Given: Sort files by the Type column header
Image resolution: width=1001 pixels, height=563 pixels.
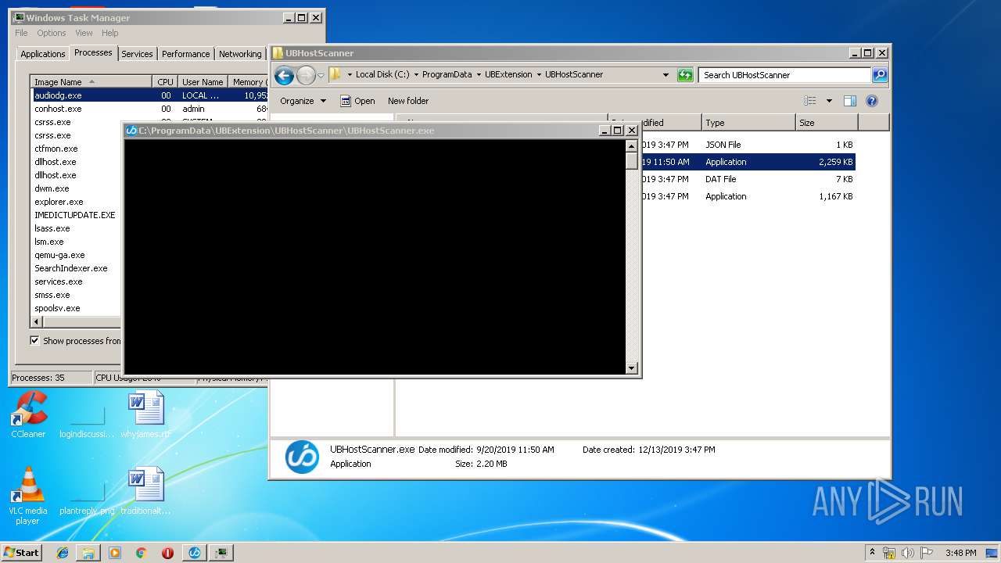Looking at the screenshot, I should (x=748, y=123).
